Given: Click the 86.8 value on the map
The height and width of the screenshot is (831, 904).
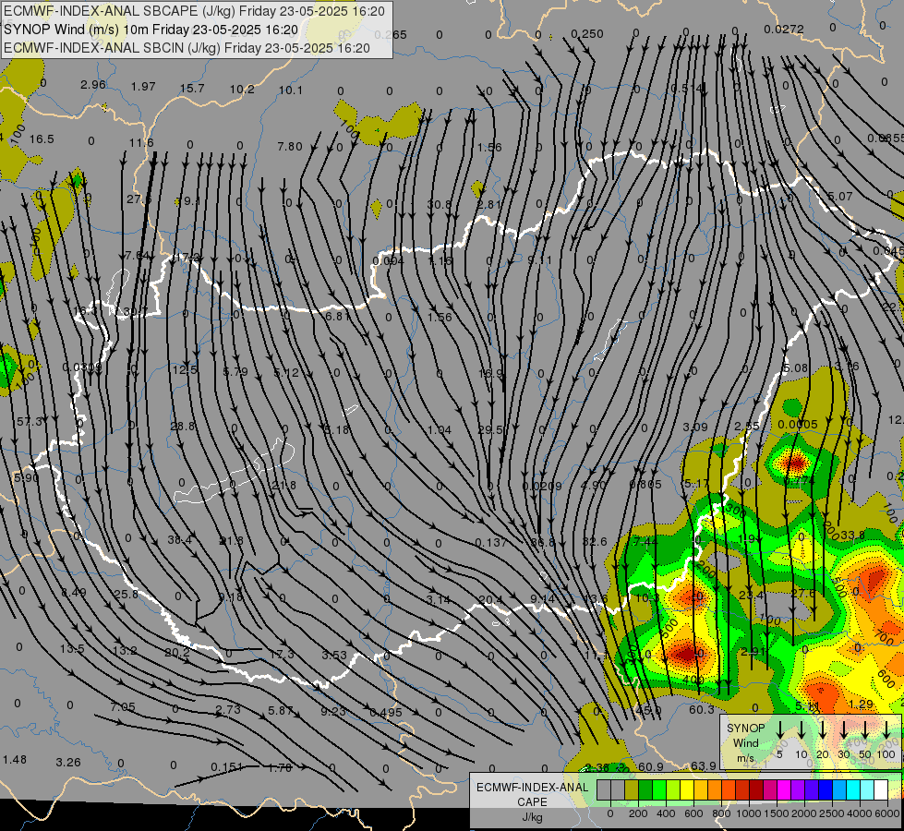Looking at the screenshot, I should [543, 542].
